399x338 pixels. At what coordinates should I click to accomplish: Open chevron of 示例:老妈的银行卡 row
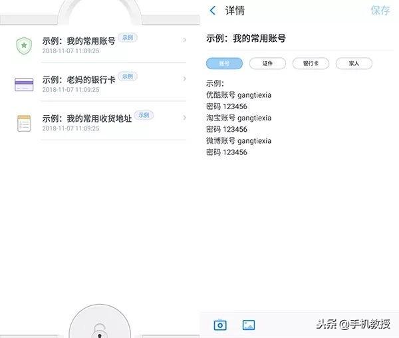(184, 79)
